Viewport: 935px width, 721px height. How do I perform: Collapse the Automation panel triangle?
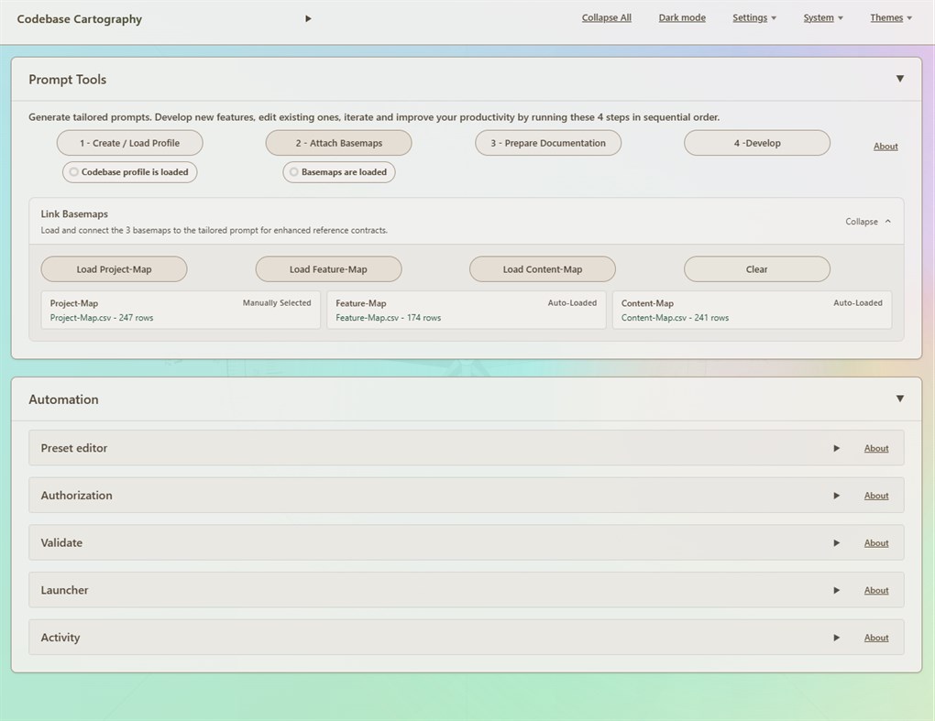pos(900,399)
